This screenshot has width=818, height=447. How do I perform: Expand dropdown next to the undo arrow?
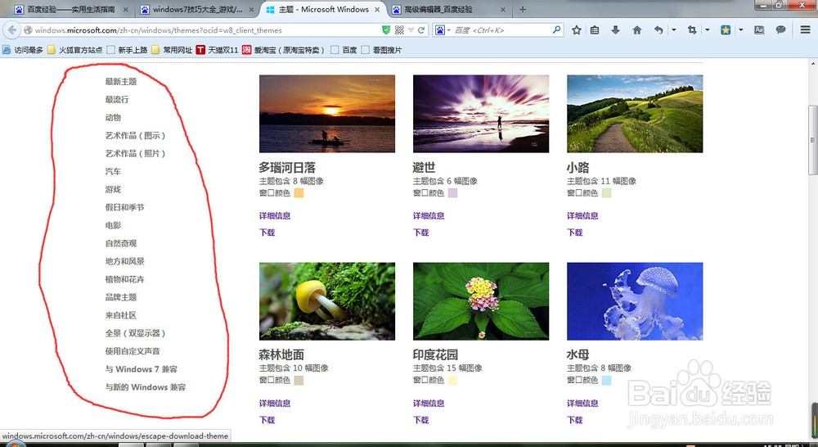click(x=673, y=30)
